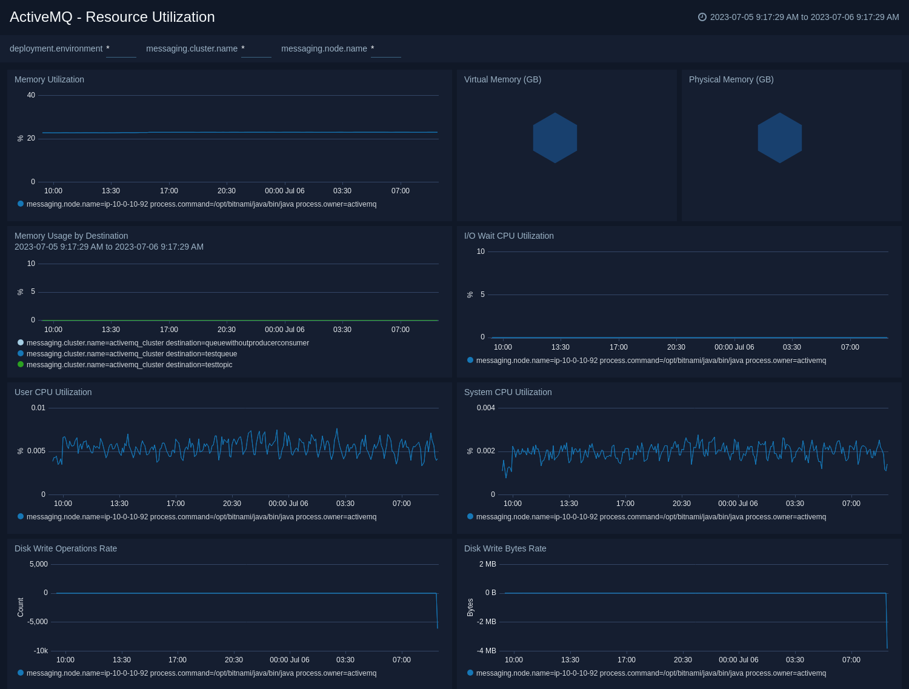
Task: Toggle the queuewithoutproducerconsumer legend series
Action: [168, 343]
